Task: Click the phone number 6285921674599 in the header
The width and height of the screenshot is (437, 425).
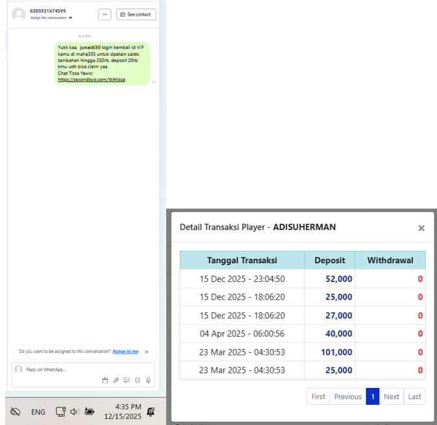Action: pos(48,11)
